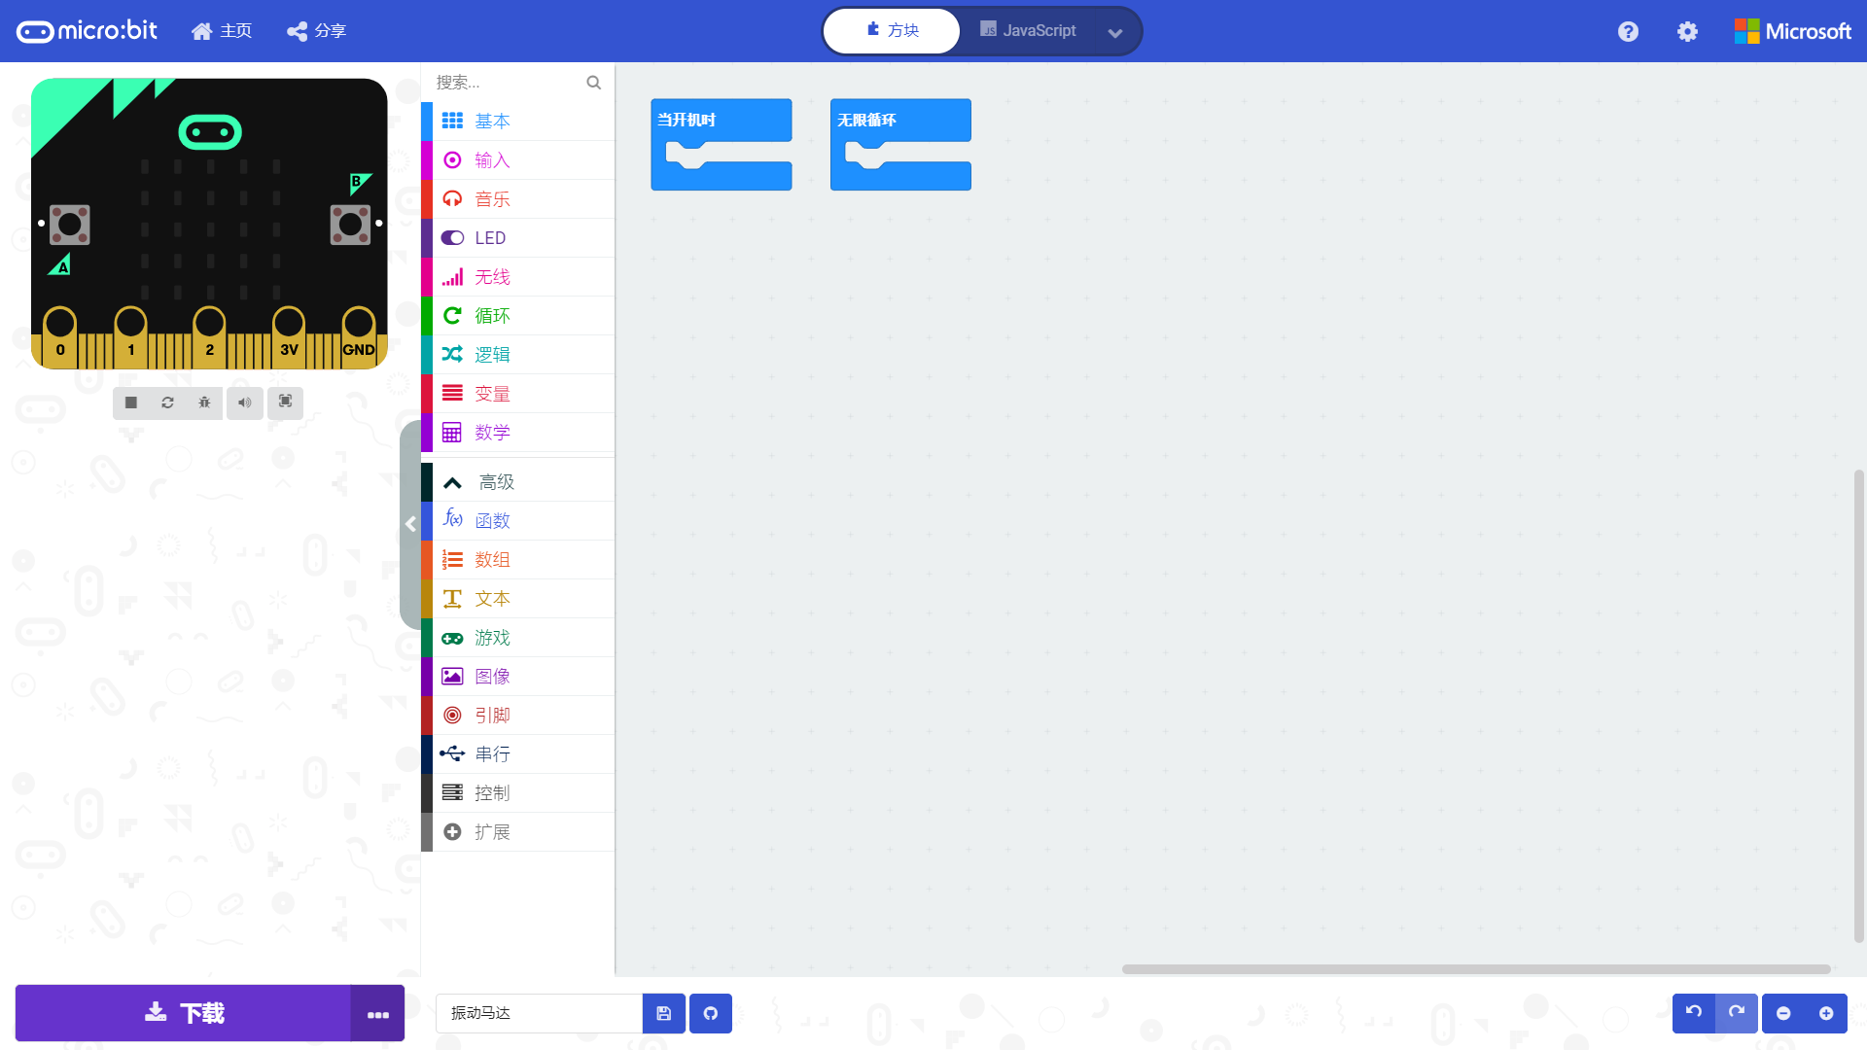Enable simulator debug mode with the bug icon
The image size is (1867, 1050).
tap(204, 402)
